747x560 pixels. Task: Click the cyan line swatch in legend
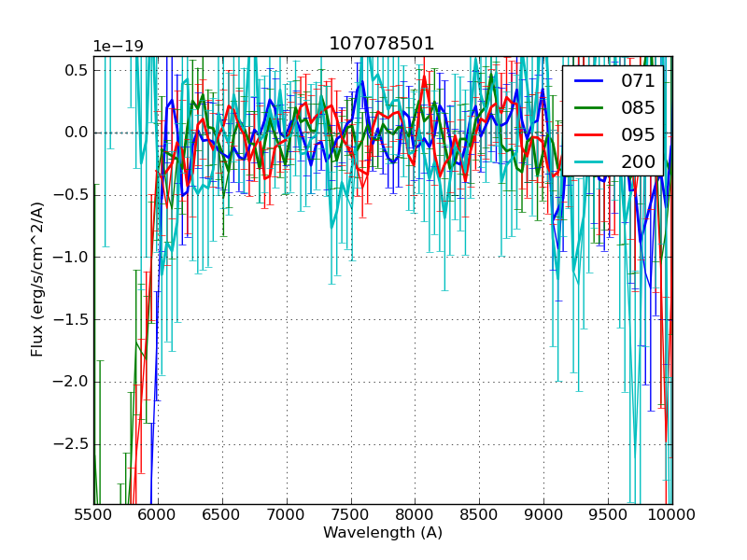pyautogui.click(x=591, y=162)
